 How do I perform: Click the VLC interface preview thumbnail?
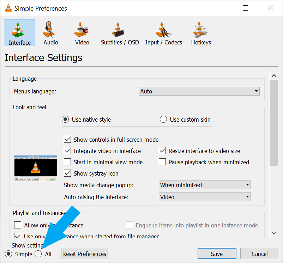pos(36,168)
